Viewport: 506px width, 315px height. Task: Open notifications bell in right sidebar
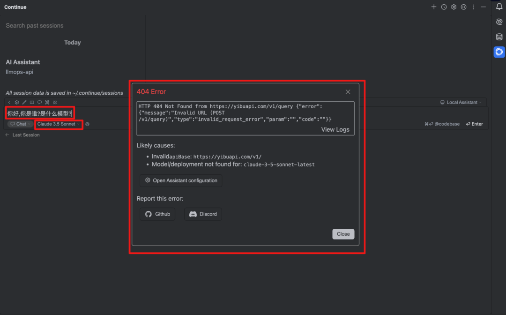[x=499, y=7]
